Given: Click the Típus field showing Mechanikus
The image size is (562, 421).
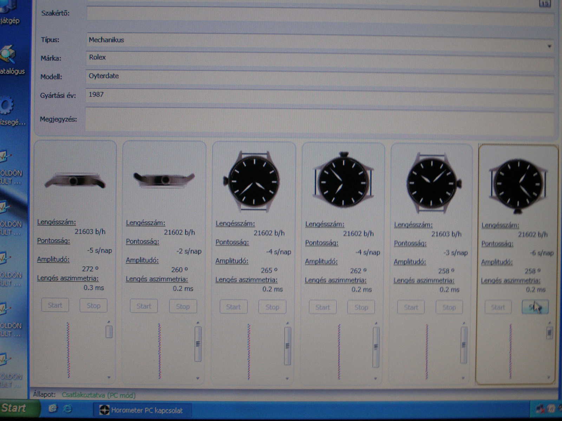Looking at the screenshot, I should 320,42.
